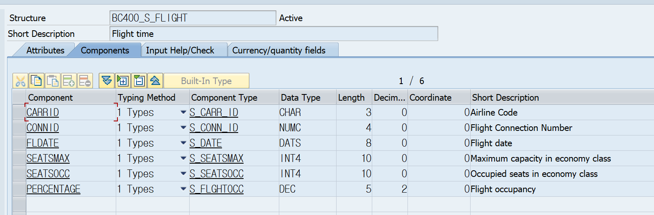The width and height of the screenshot is (654, 215).
Task: Click the Insert Row icon
Action: pyautogui.click(x=69, y=81)
